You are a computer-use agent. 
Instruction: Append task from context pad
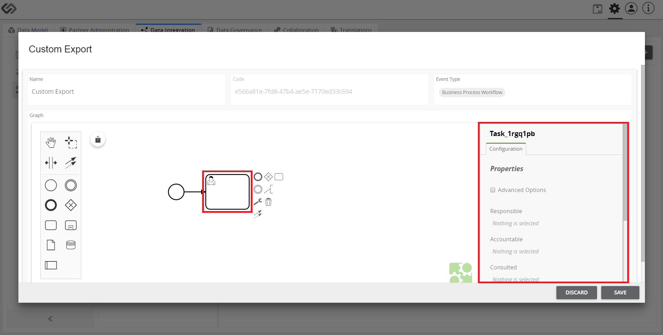[279, 177]
